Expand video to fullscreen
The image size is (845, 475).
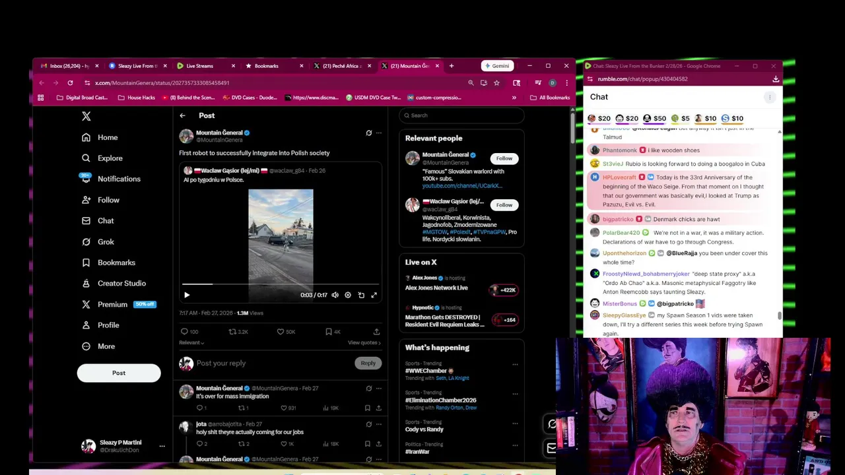click(374, 296)
